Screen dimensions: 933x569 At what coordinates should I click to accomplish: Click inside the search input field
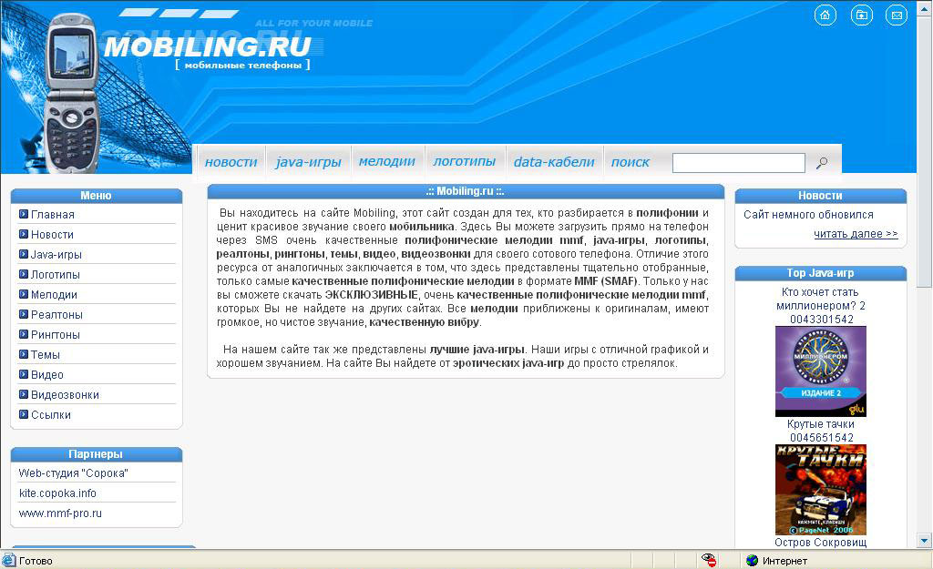point(738,161)
